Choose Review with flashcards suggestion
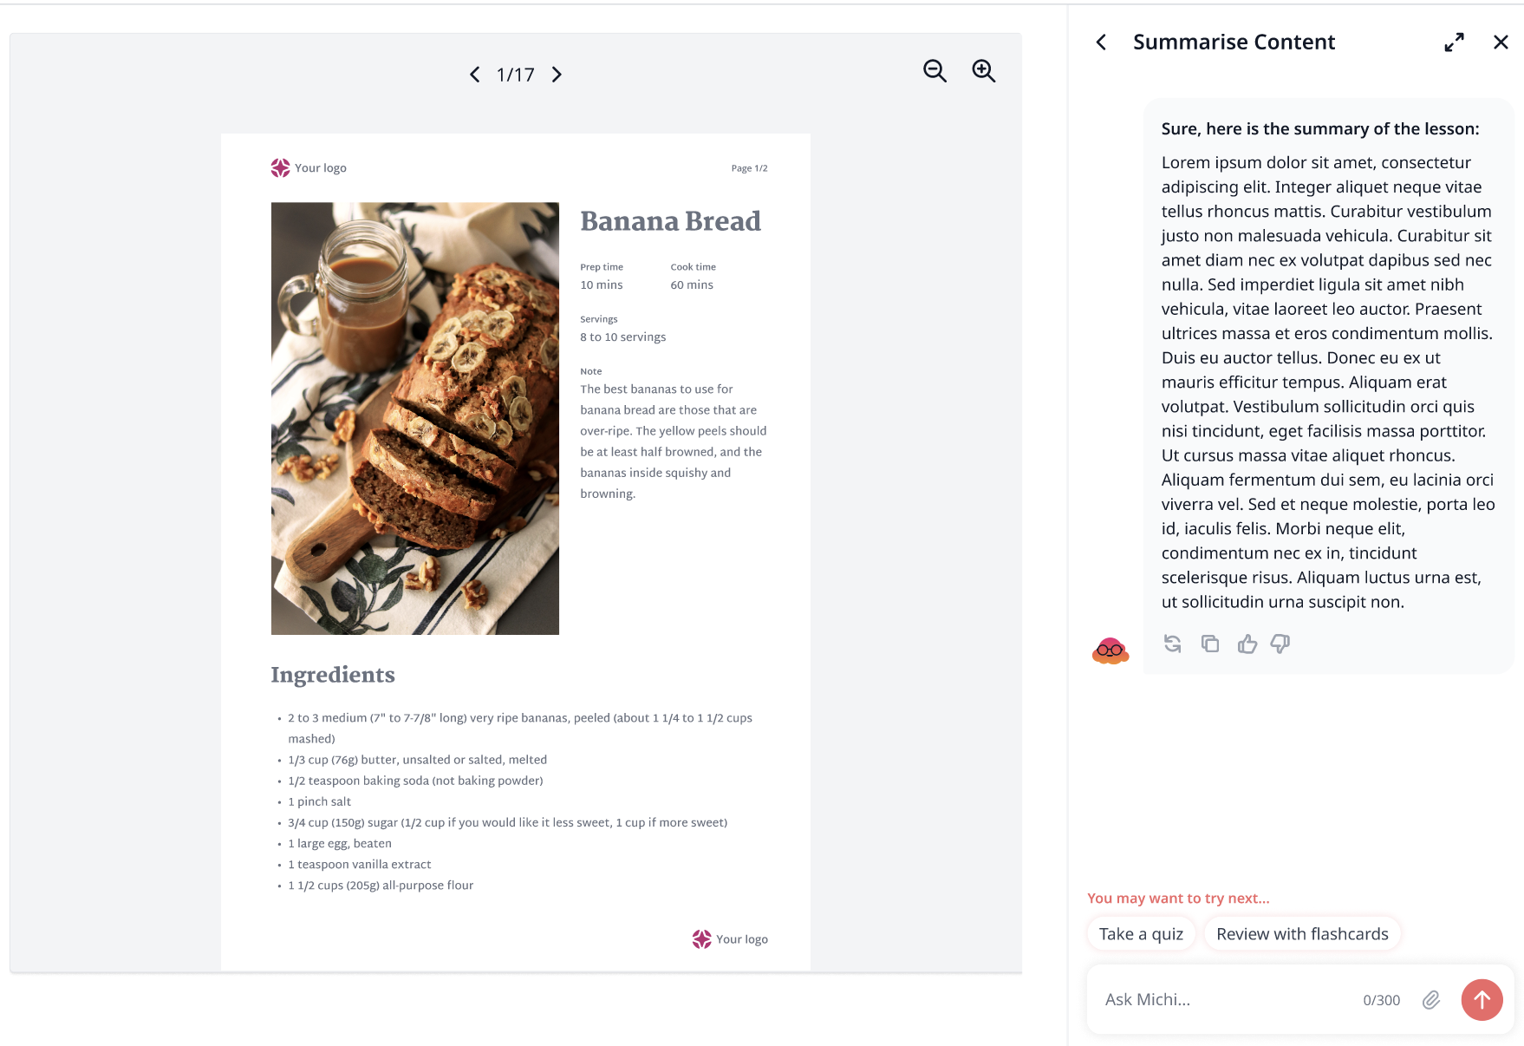The width and height of the screenshot is (1524, 1046). click(x=1302, y=934)
